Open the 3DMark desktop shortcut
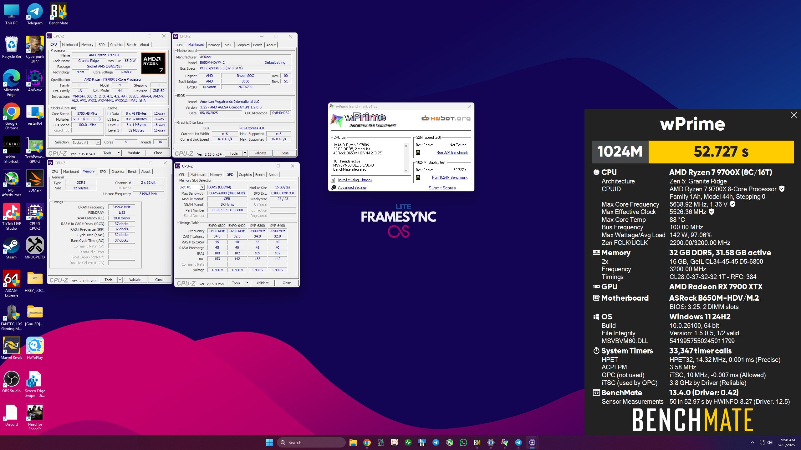 pos(35,181)
